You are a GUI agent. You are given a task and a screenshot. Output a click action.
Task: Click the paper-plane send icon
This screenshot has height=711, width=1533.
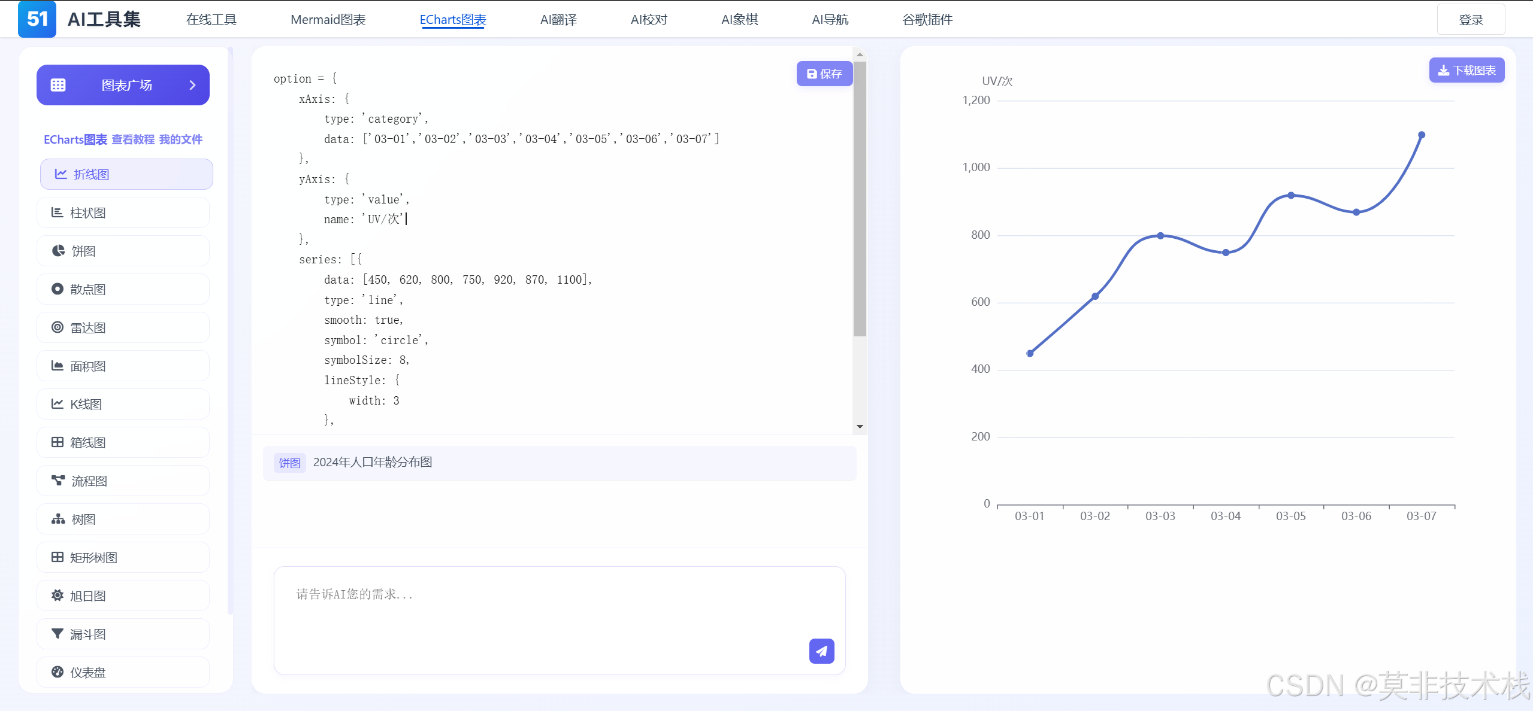click(x=821, y=651)
